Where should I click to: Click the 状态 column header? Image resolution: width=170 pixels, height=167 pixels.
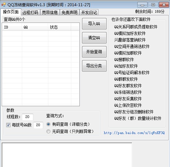click(x=59, y=27)
